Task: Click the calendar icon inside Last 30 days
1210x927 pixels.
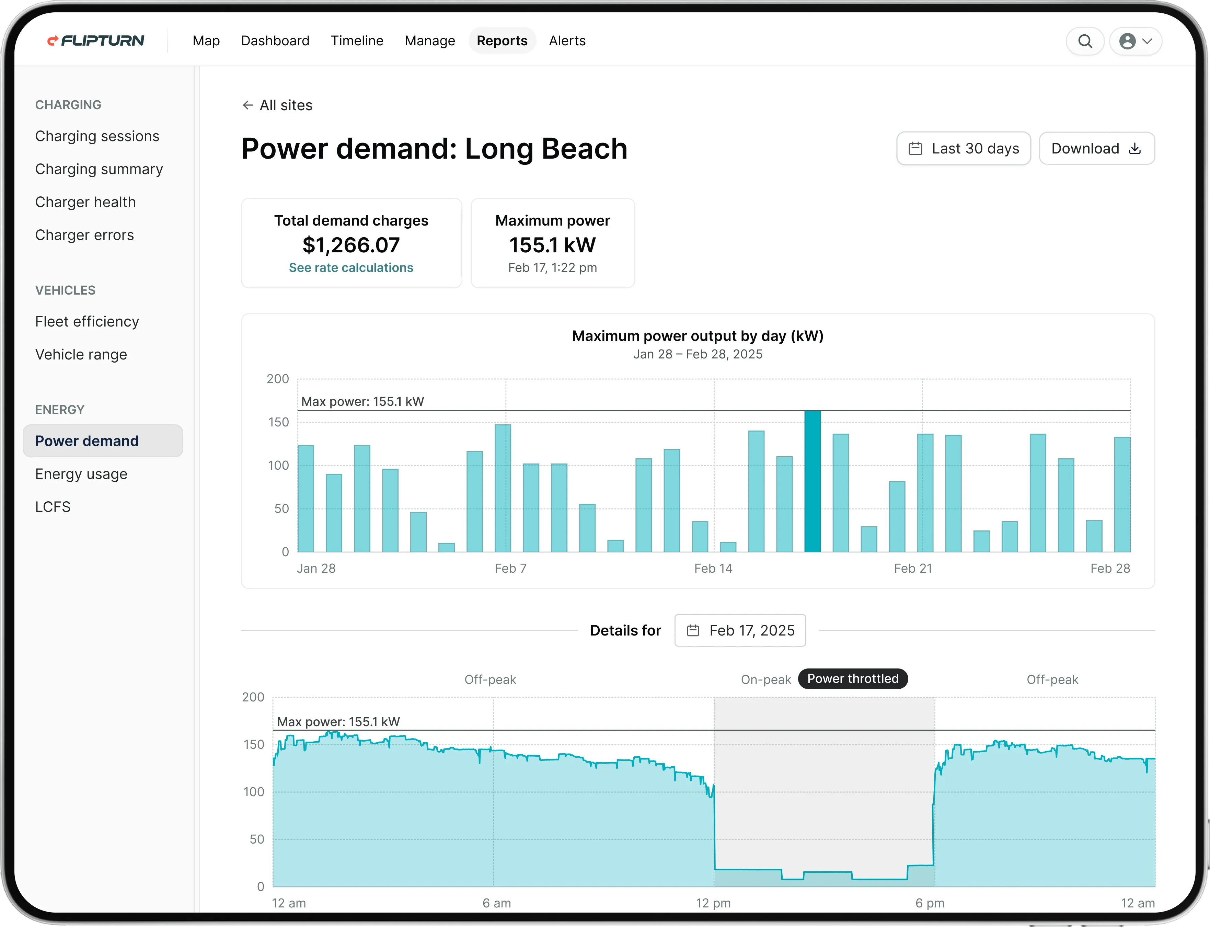Action: click(x=916, y=148)
